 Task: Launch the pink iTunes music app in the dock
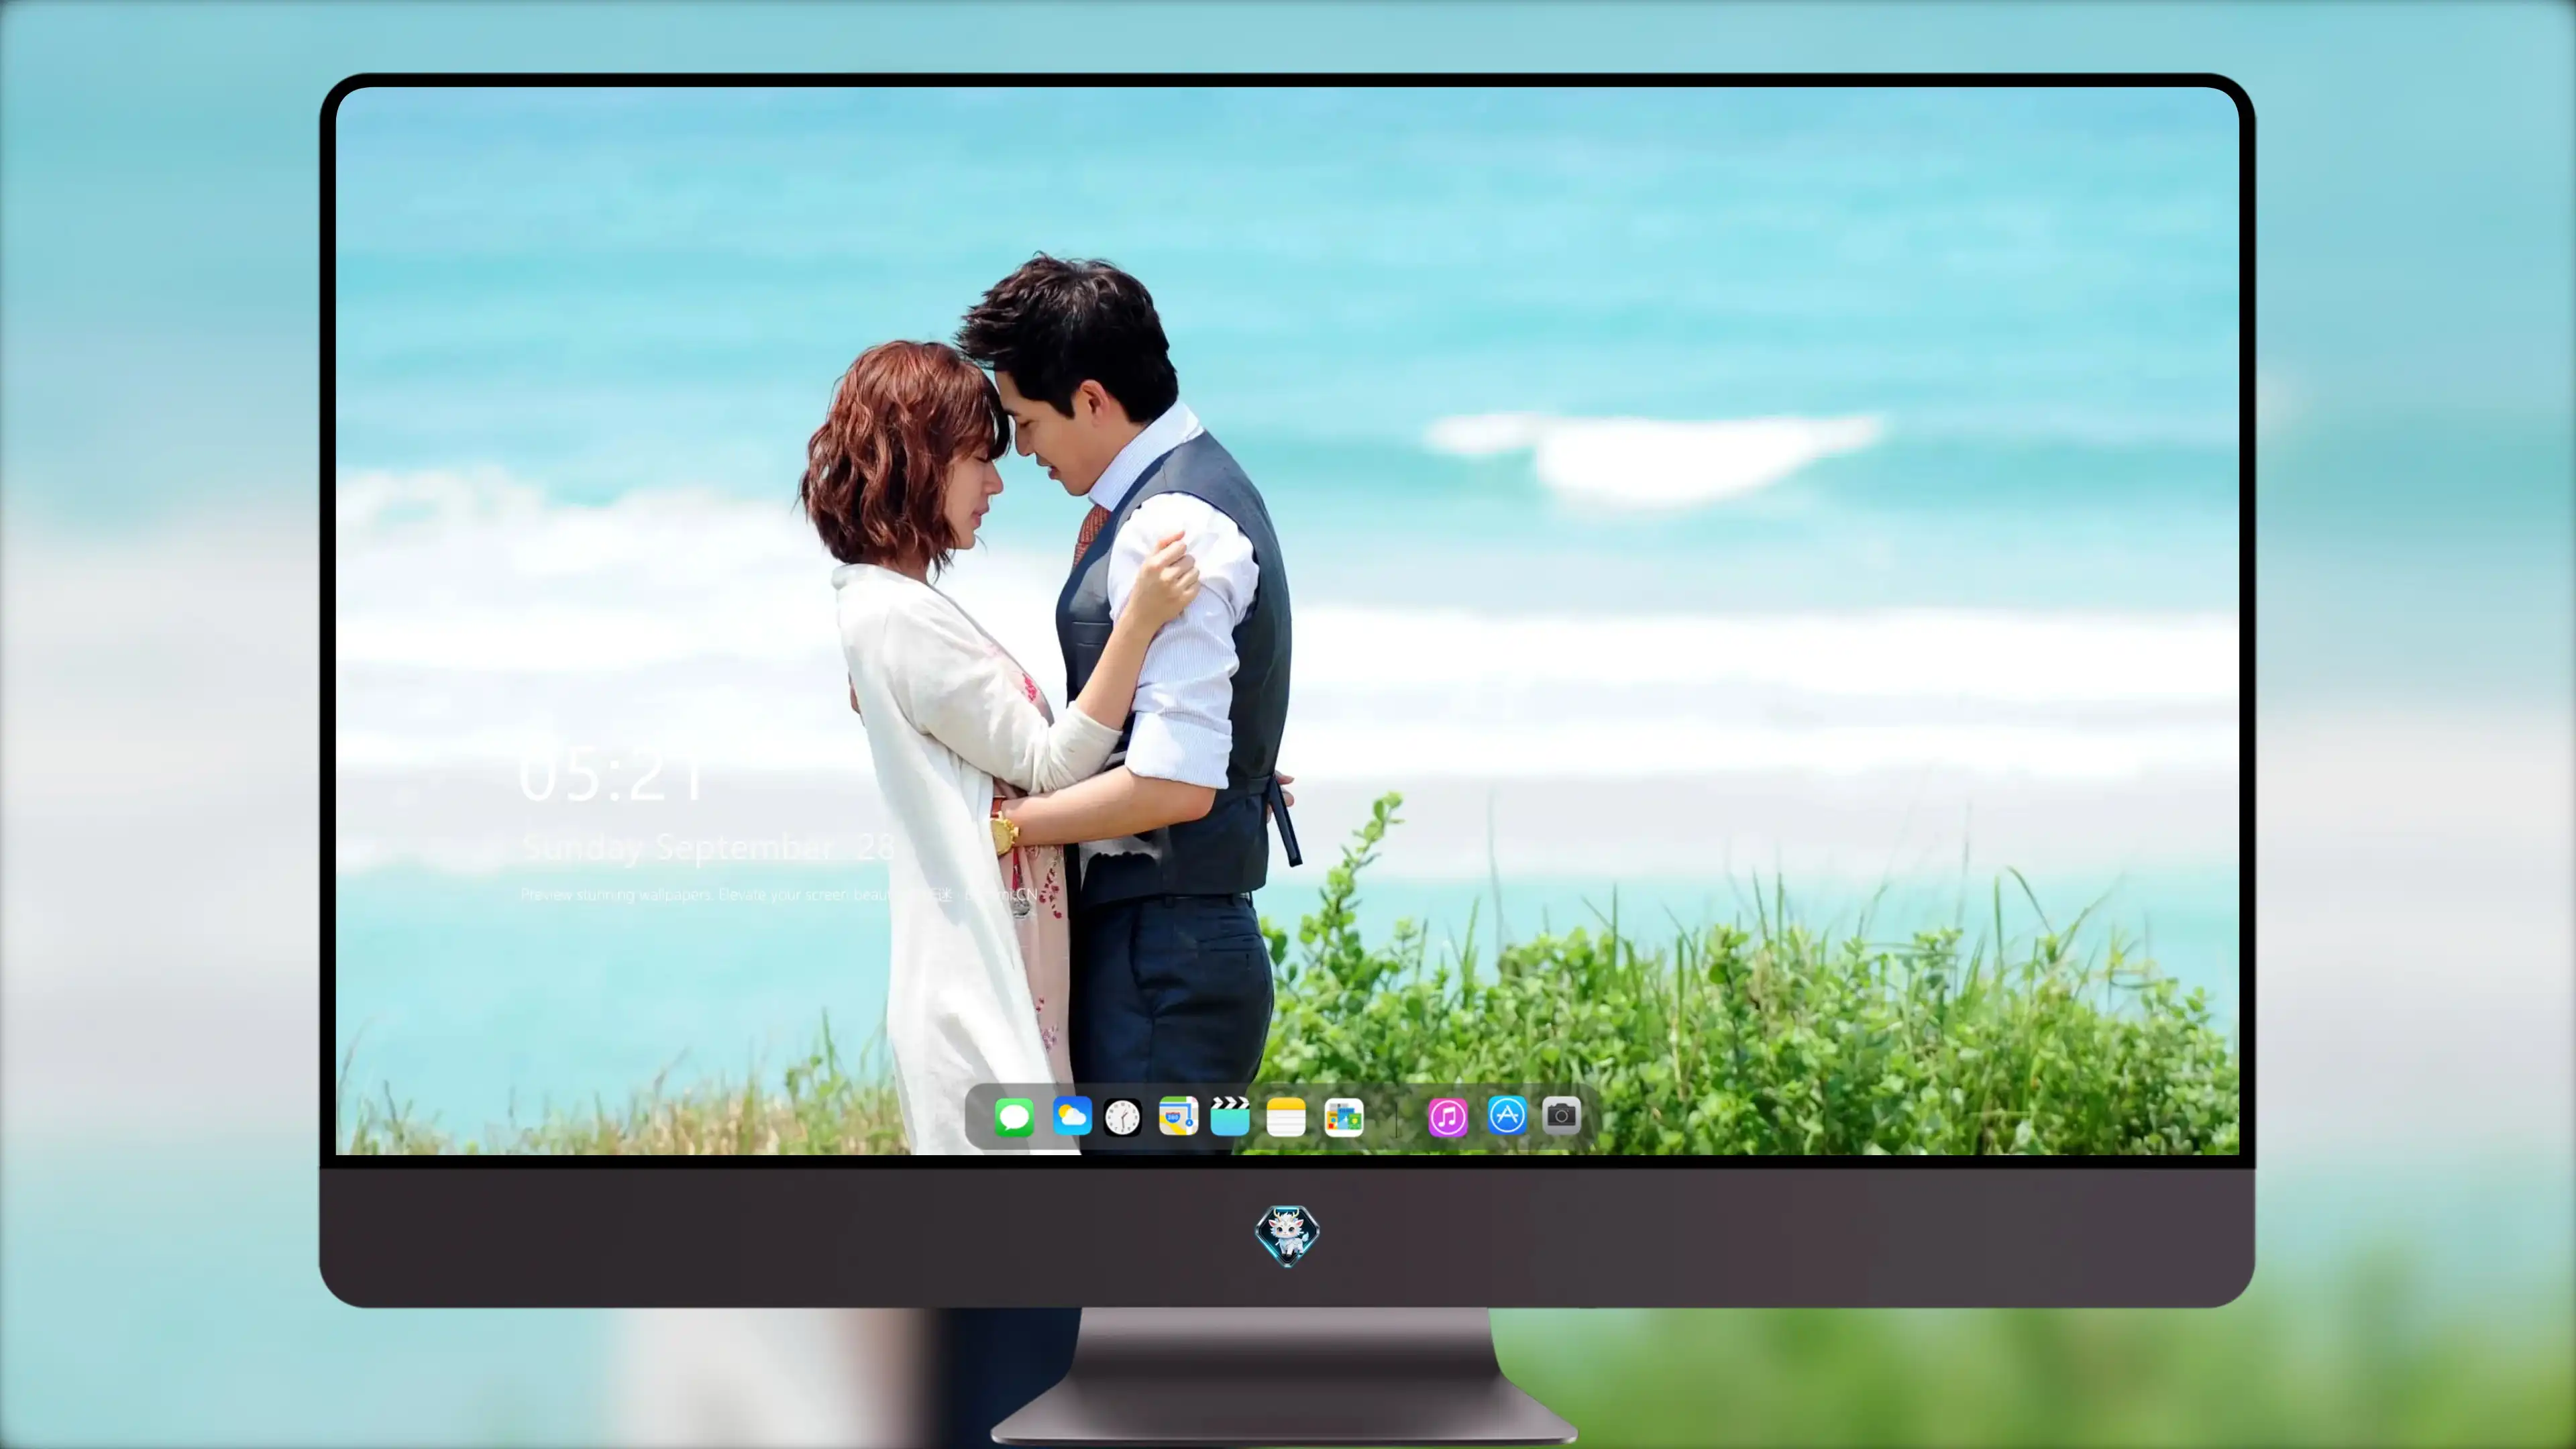(x=1448, y=1117)
